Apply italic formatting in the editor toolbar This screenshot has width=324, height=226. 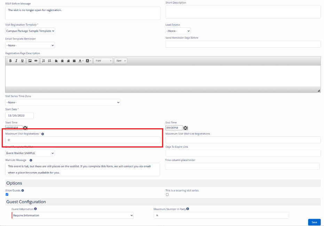point(16,61)
